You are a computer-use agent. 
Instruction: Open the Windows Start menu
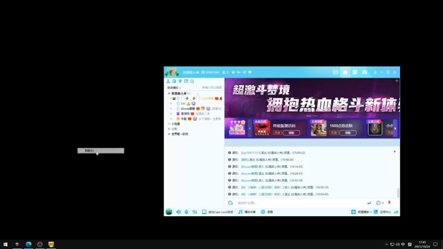pos(6,244)
